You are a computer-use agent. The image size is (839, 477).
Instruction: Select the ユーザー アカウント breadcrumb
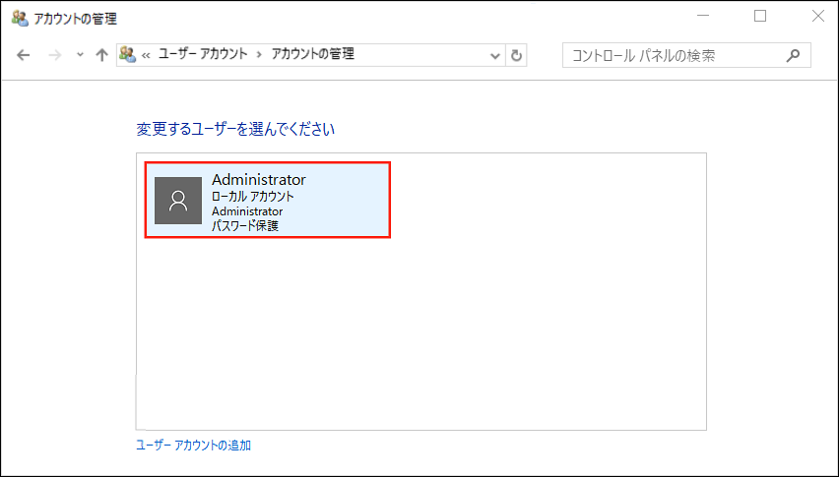pyautogui.click(x=203, y=55)
